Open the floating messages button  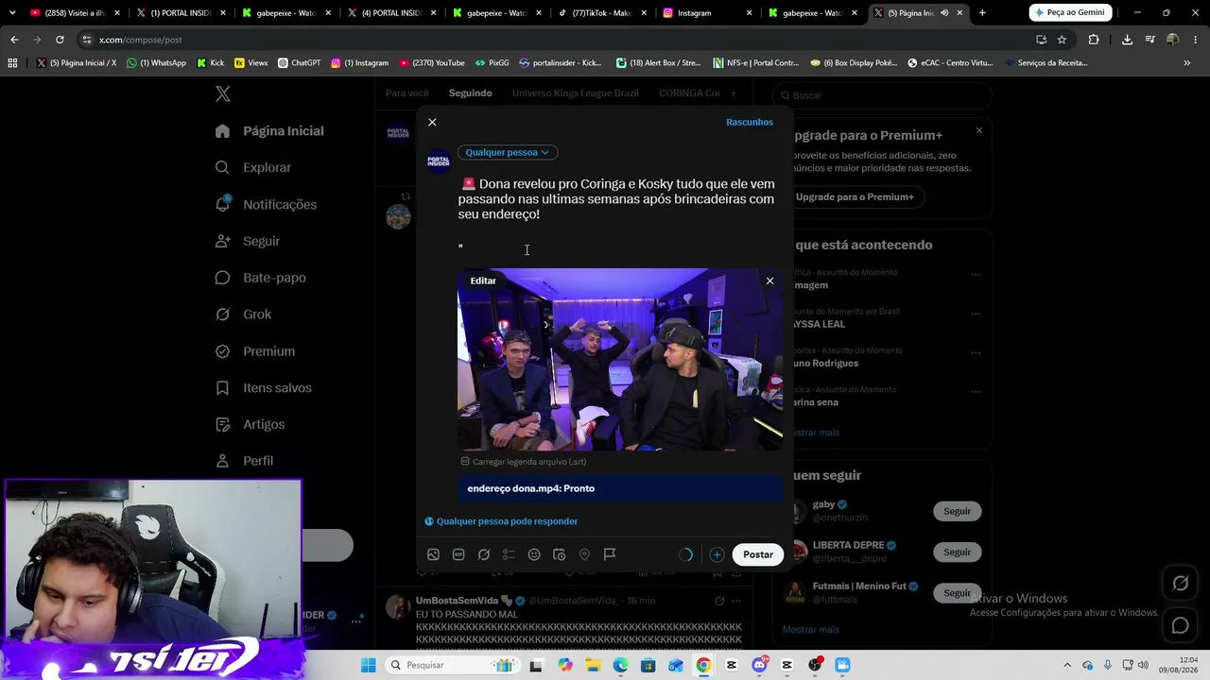click(1181, 625)
